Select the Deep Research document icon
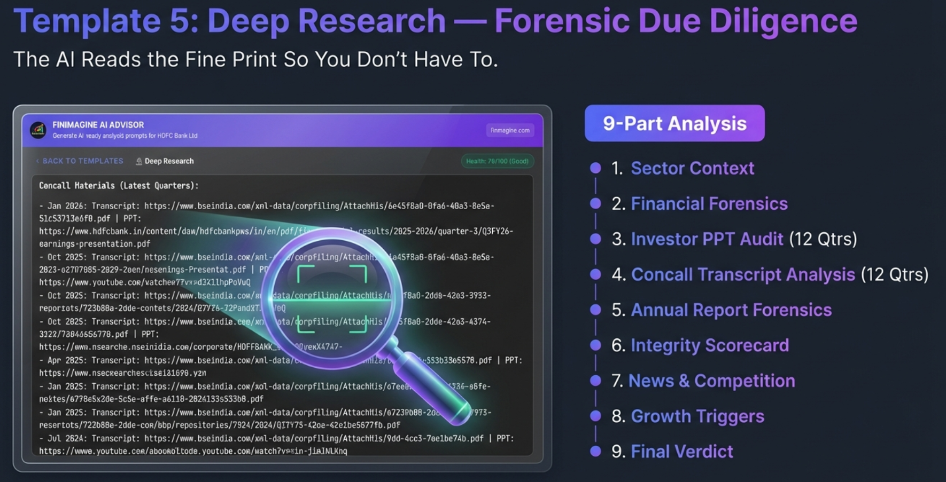 click(138, 161)
